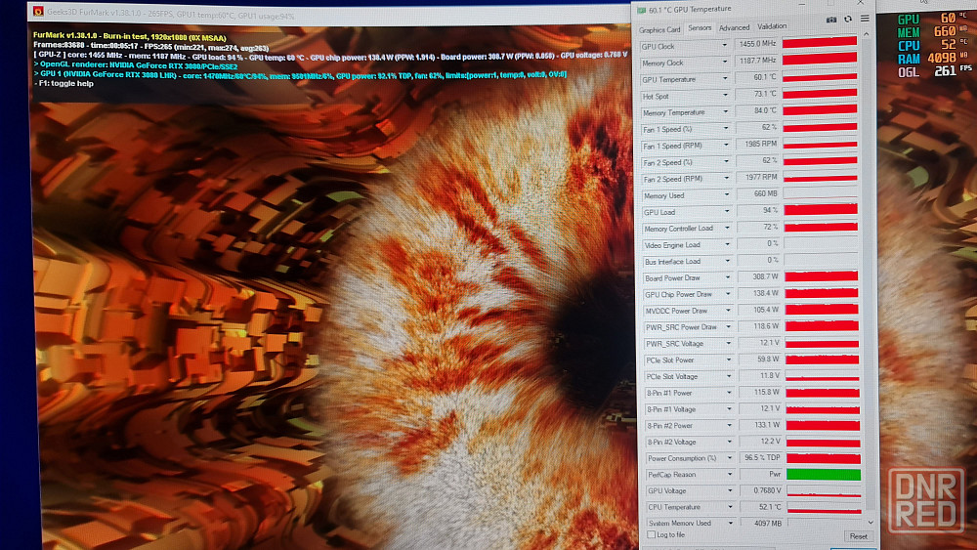Open the GPU-Z hamburger menu icon
977x550 pixels.
(865, 19)
